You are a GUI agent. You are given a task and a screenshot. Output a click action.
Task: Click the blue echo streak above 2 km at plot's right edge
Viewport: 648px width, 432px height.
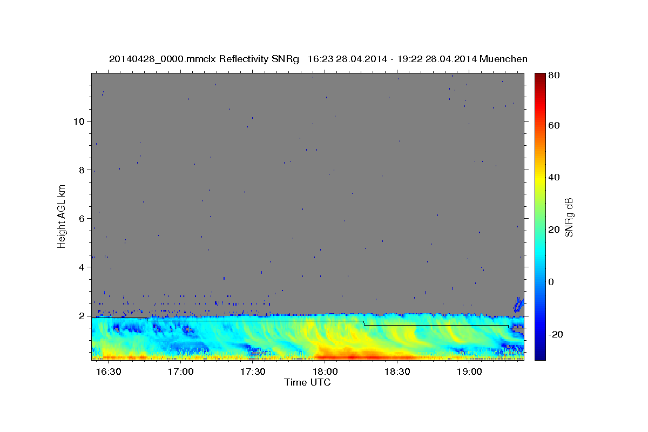pyautogui.click(x=518, y=305)
